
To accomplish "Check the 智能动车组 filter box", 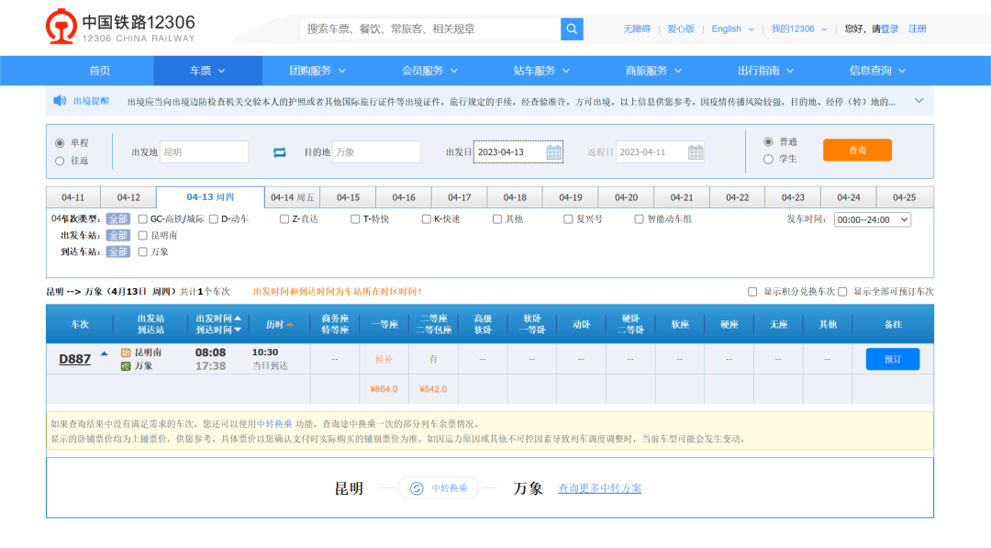I will coord(639,219).
